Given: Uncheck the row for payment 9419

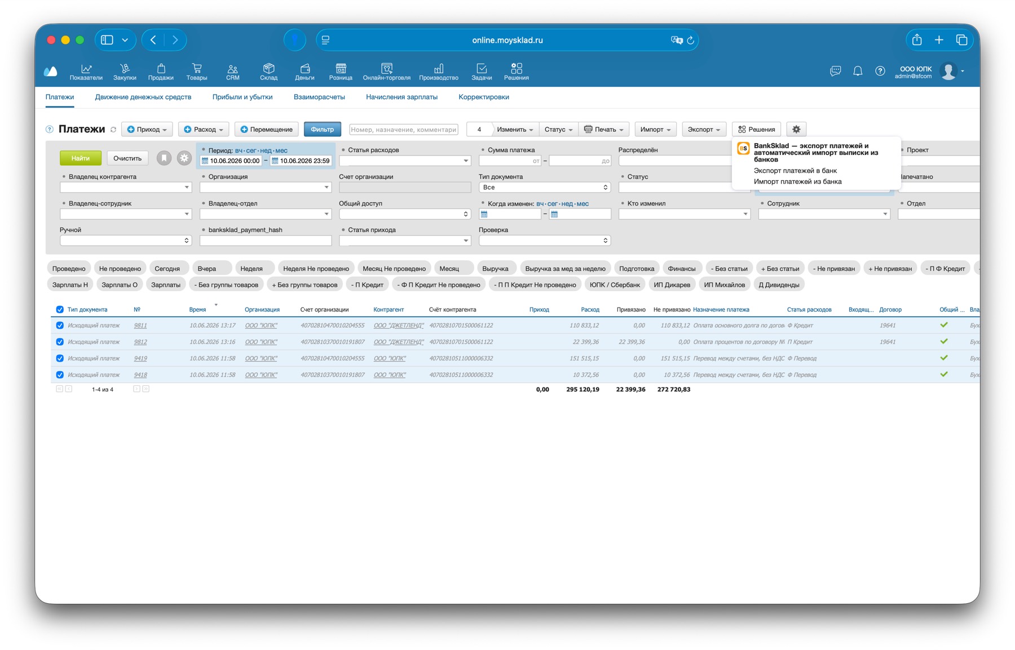Looking at the screenshot, I should 60,358.
